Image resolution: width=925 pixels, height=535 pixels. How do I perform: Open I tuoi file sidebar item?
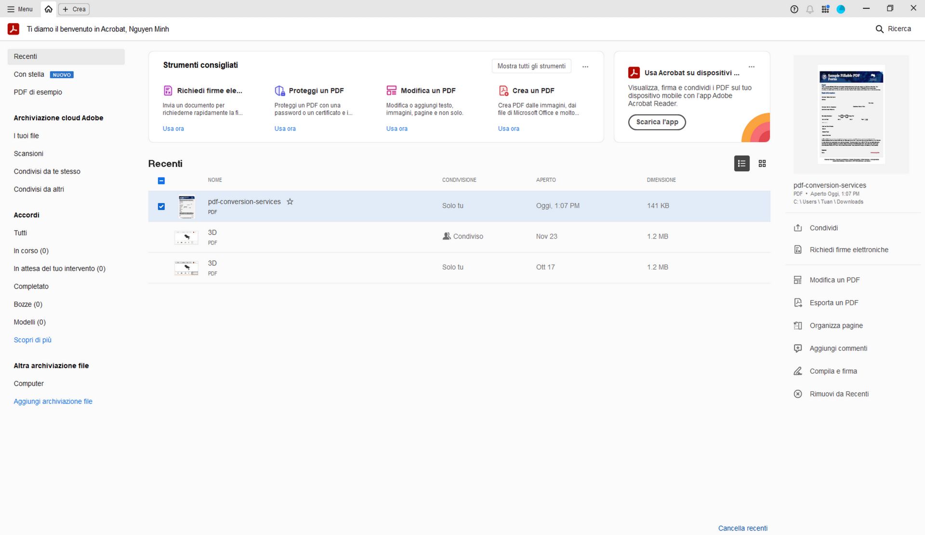coord(26,136)
